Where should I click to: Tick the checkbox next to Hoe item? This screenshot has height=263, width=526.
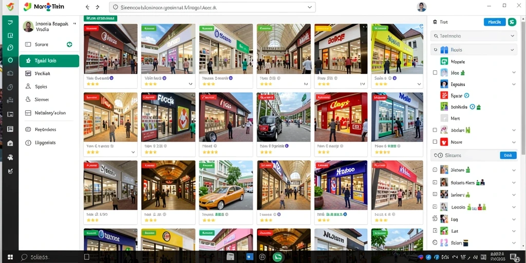pos(435,72)
